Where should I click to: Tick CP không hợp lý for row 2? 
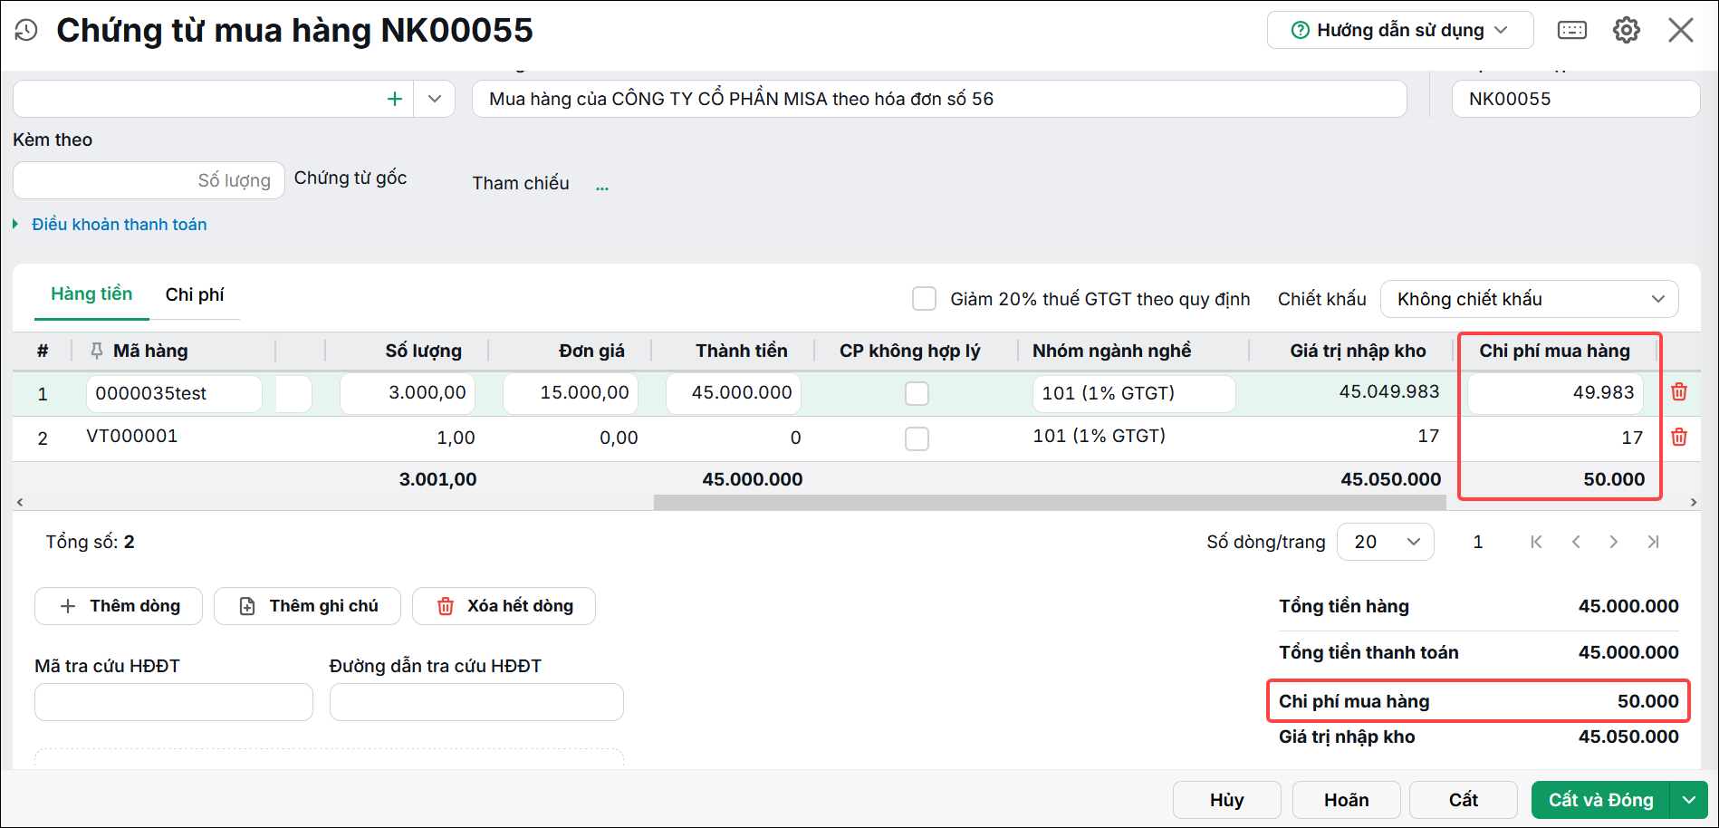pyautogui.click(x=917, y=438)
